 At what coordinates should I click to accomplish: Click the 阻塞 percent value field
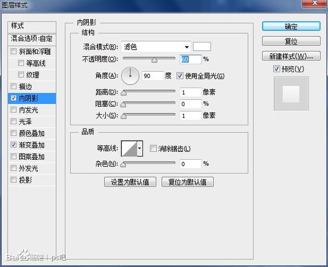coord(191,104)
